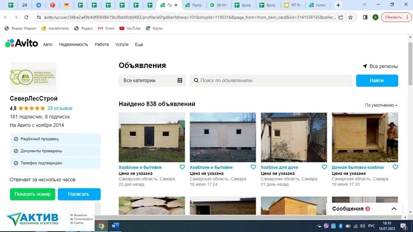This screenshot has height=232, width=413.
Task: Click the Все регионы location icon
Action: [365, 66]
